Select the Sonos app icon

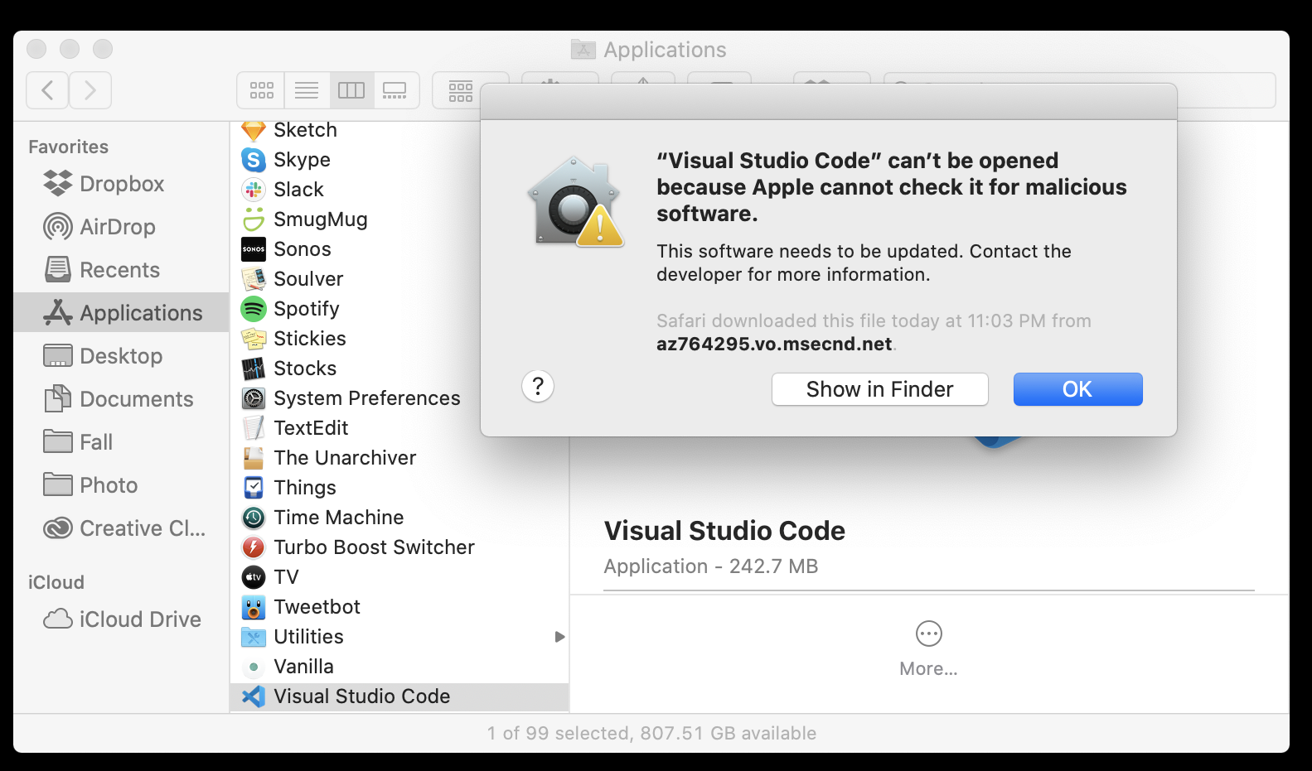click(254, 249)
